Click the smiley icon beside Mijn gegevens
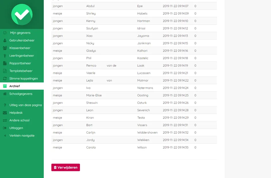Viewport: 271px width, 178px height. tap(5, 33)
